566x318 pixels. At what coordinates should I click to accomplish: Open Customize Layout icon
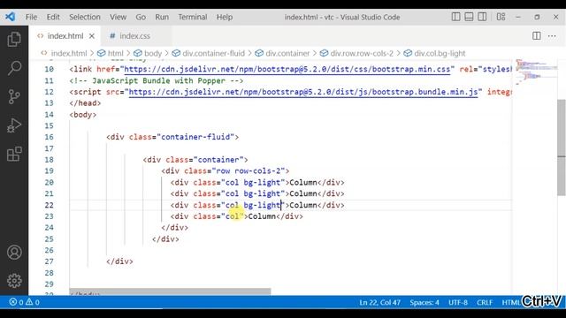click(x=501, y=17)
